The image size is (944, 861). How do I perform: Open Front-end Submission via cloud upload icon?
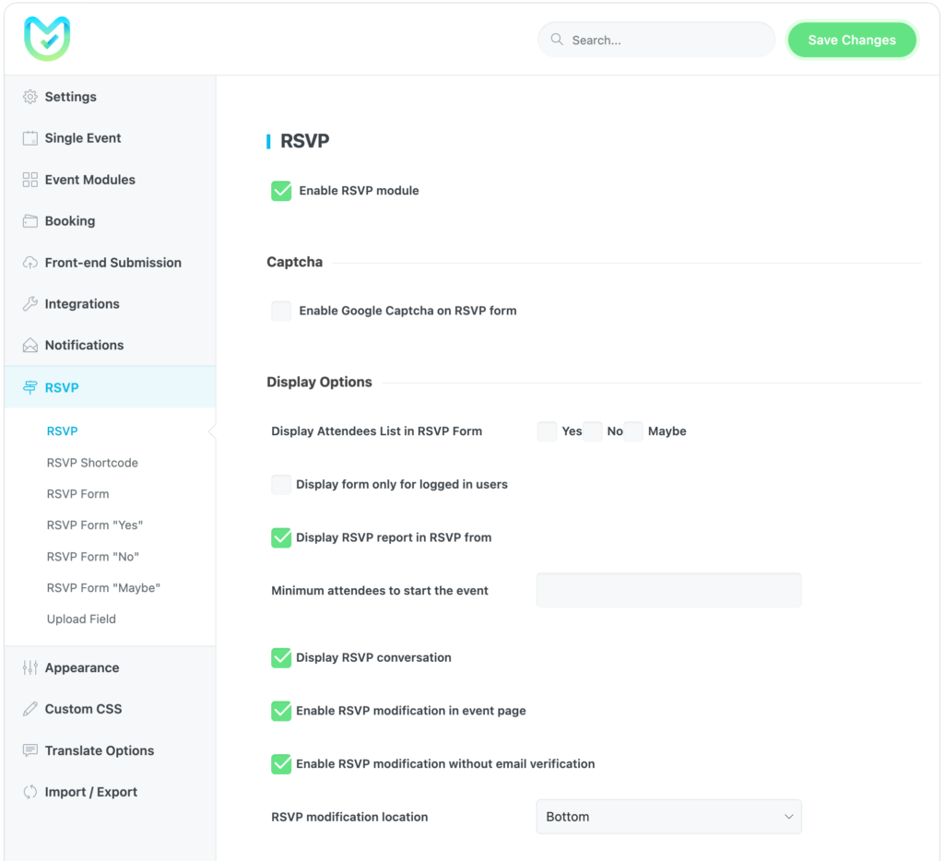[x=29, y=262]
